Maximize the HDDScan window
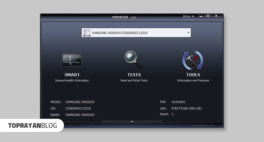 click(x=208, y=16)
